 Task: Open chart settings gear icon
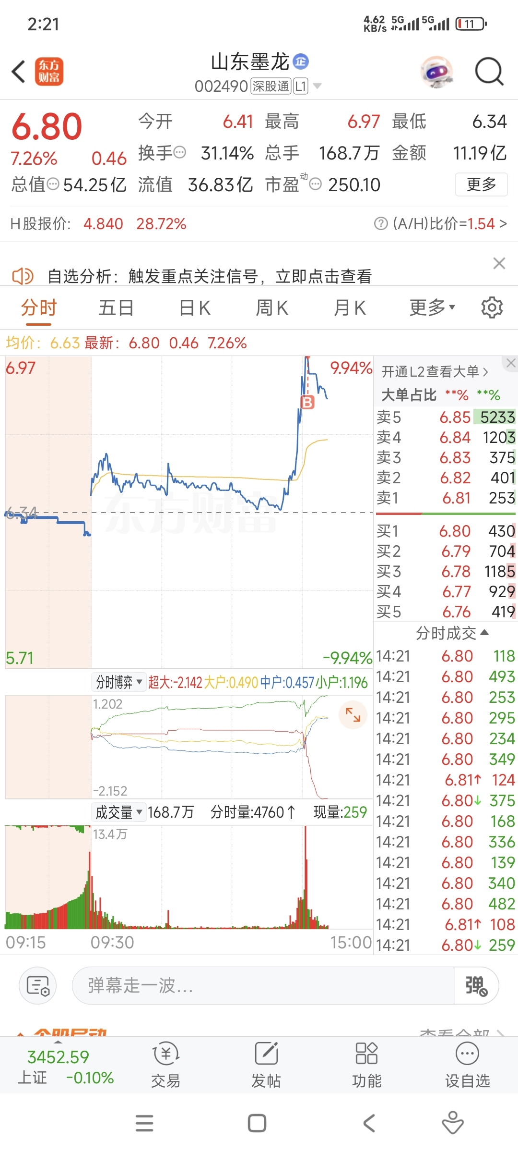(x=492, y=307)
